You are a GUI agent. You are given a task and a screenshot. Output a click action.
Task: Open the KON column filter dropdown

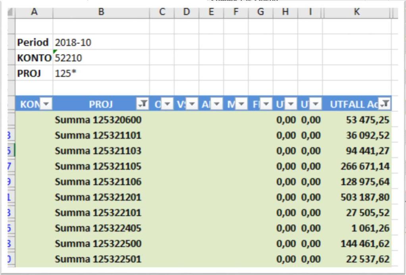pos(46,104)
